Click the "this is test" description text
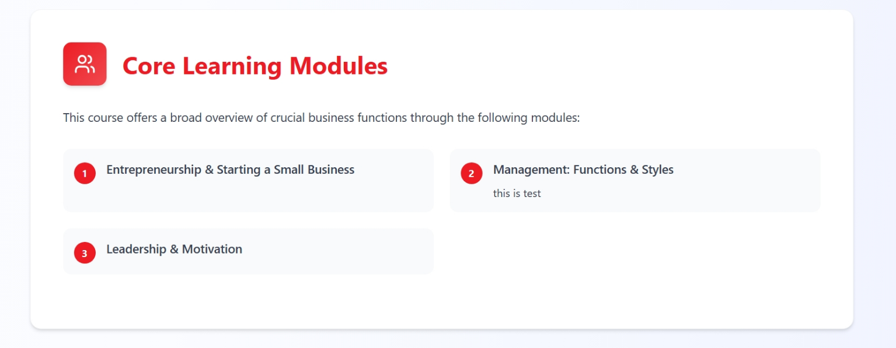This screenshot has height=348, width=896. coord(517,194)
